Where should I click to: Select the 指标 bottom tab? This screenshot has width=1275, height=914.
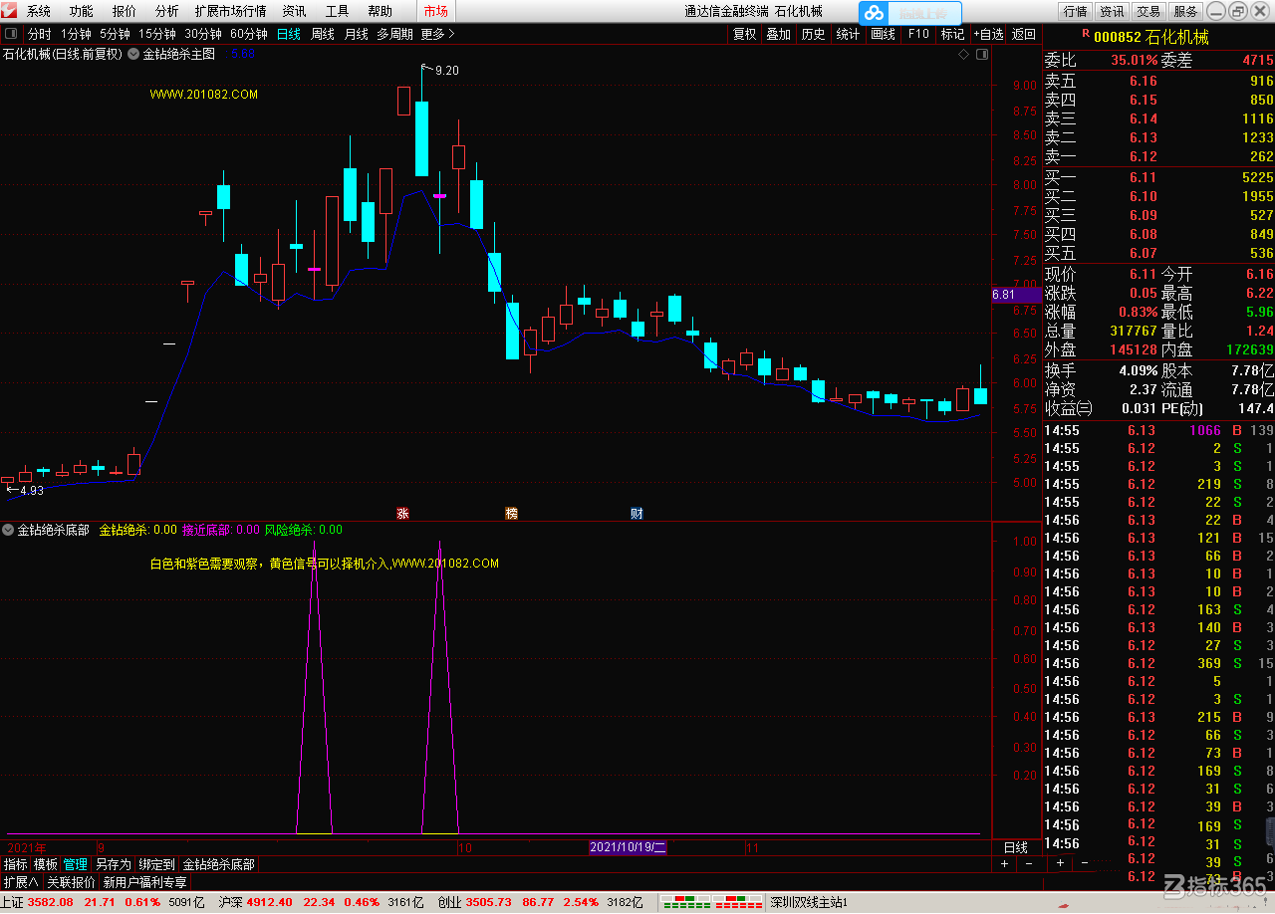pos(16,864)
